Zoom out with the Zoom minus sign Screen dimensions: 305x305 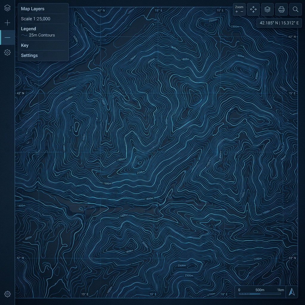pyautogui.click(x=242, y=12)
